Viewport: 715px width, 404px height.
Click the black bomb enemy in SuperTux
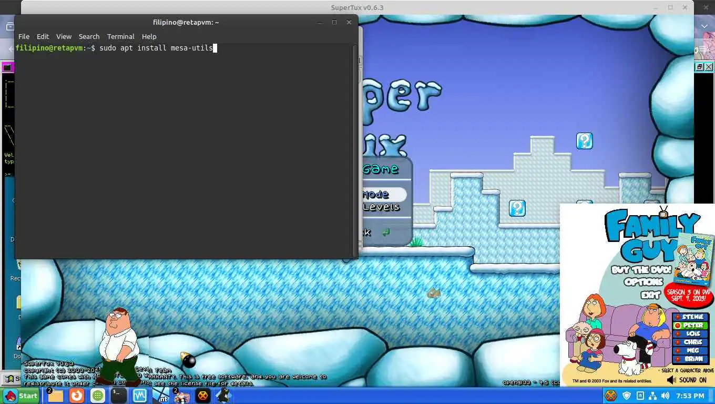pyautogui.click(x=188, y=360)
